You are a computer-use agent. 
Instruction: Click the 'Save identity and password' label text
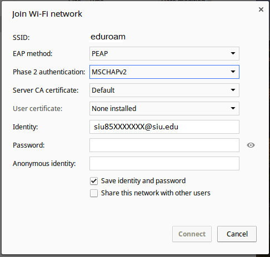point(143,181)
